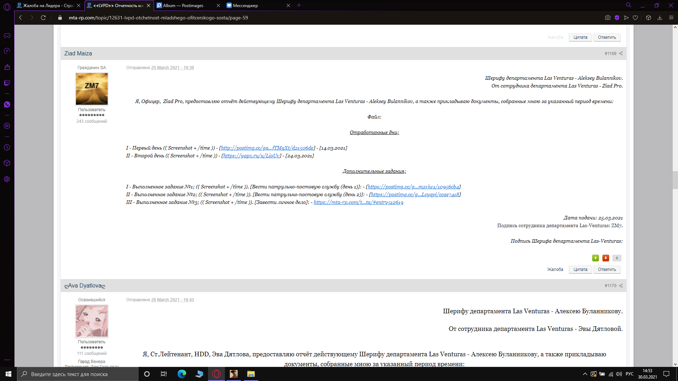The width and height of the screenshot is (678, 381).
Task: Click the green upvote arrow on post #1169
Action: point(595,258)
